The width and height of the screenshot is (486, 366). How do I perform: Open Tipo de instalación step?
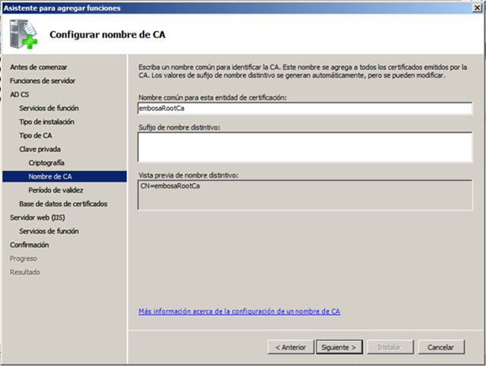pyautogui.click(x=46, y=121)
